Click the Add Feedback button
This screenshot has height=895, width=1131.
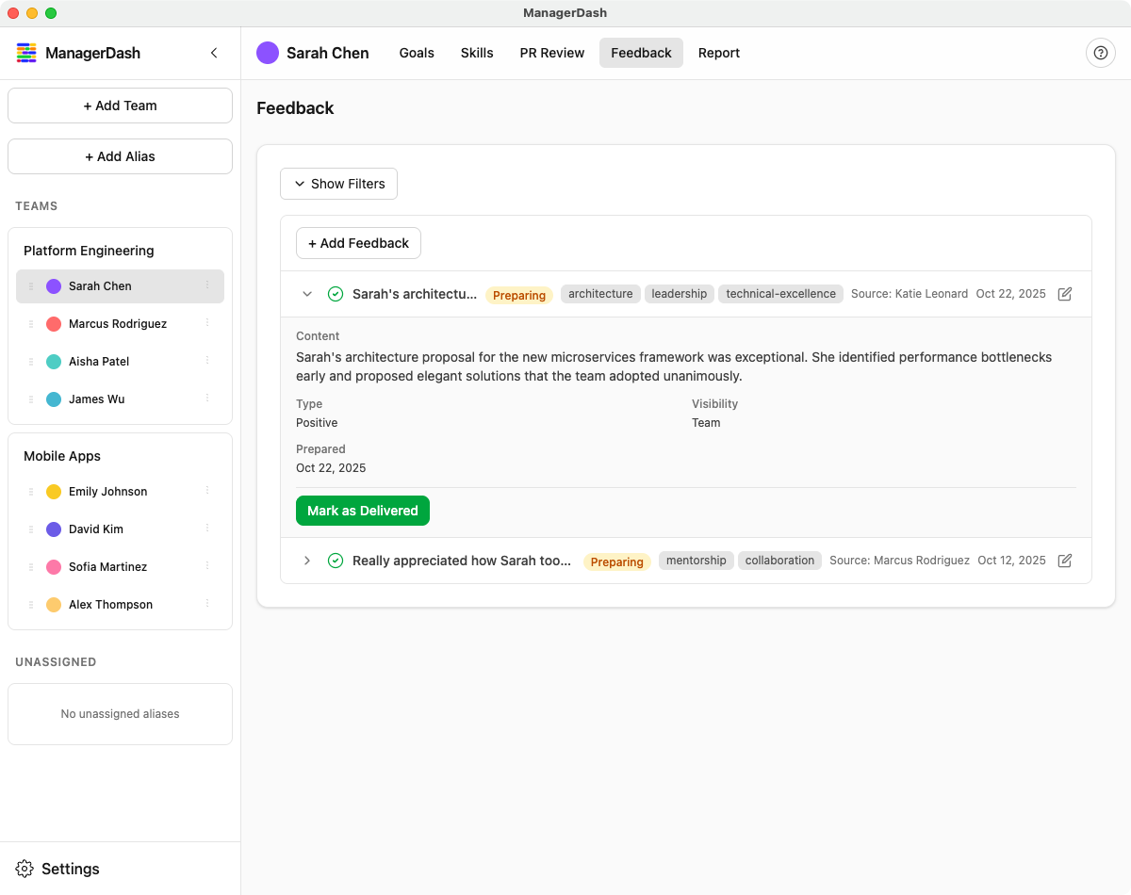(x=358, y=243)
